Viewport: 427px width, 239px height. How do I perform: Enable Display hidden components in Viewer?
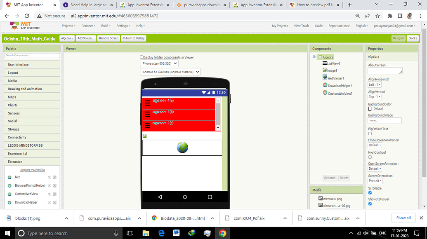[141, 57]
